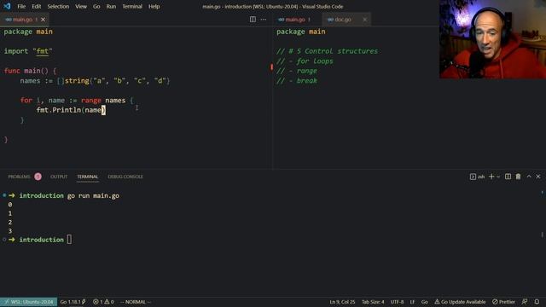Image resolution: width=546 pixels, height=307 pixels.
Task: Open the Terminal menu
Action: click(132, 6)
